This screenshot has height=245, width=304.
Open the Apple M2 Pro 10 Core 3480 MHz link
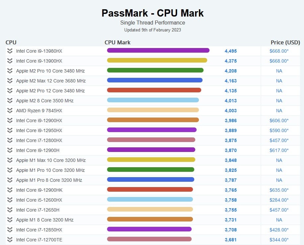(50, 71)
